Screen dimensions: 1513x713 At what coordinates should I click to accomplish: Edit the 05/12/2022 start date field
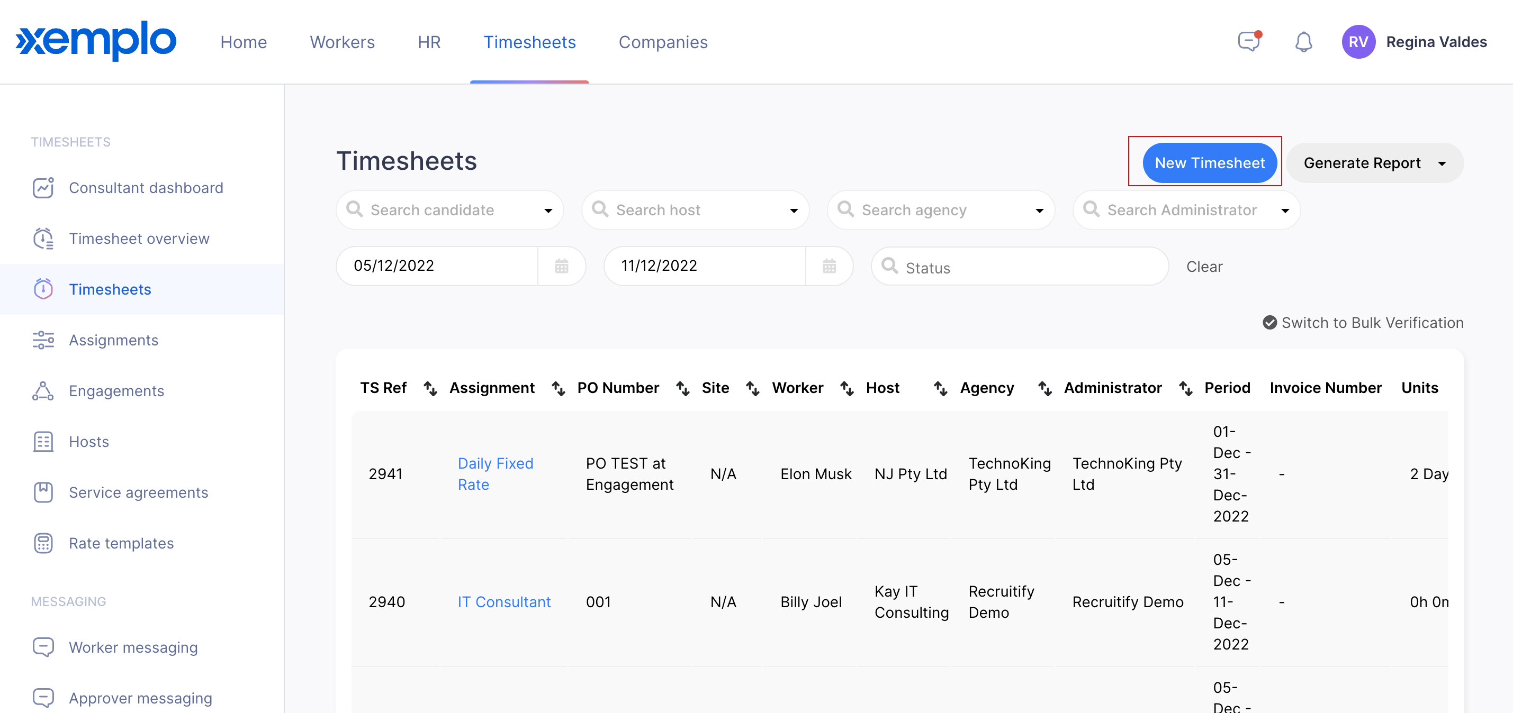tap(438, 267)
